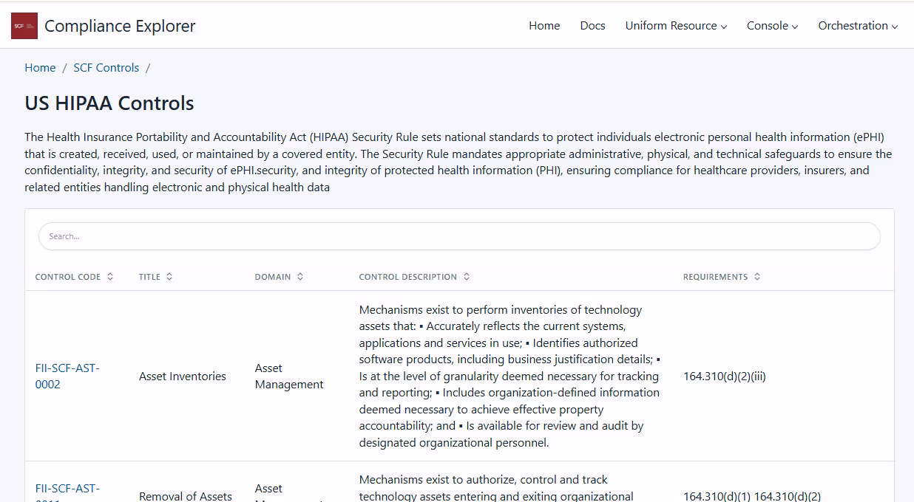Image resolution: width=914 pixels, height=502 pixels.
Task: Click the Control Description header text
Action: click(407, 277)
